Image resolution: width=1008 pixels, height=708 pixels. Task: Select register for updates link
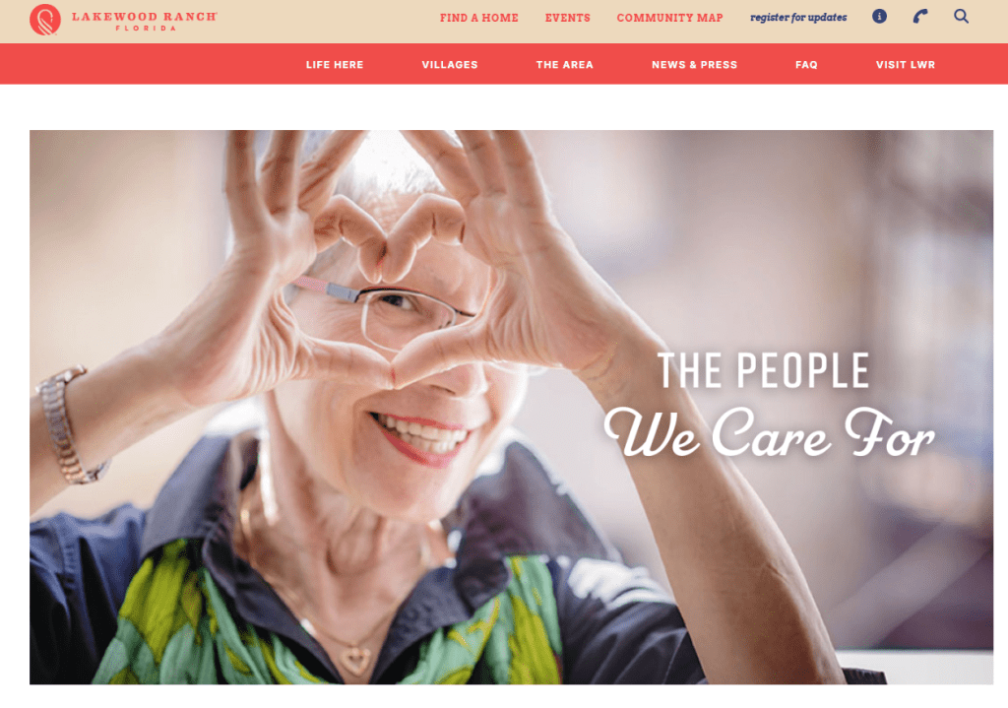pos(798,18)
